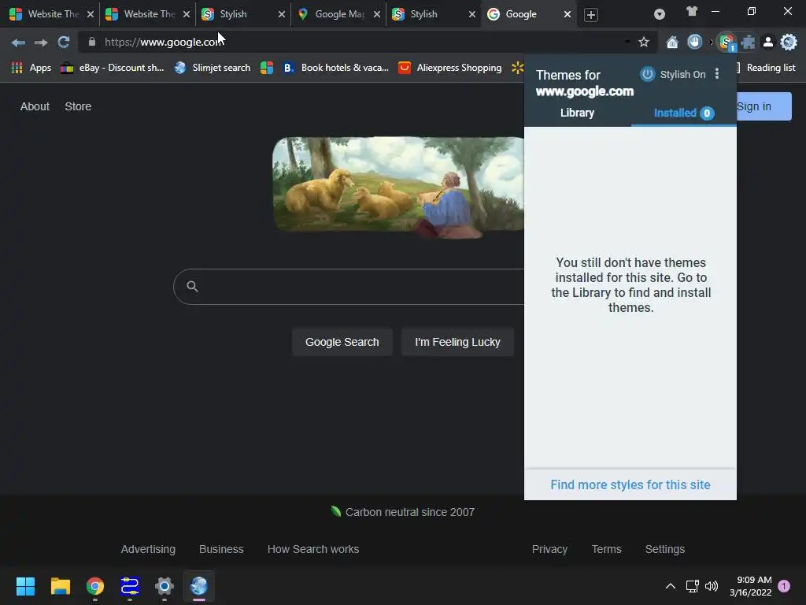
Task: Reload the current page
Action: (63, 43)
